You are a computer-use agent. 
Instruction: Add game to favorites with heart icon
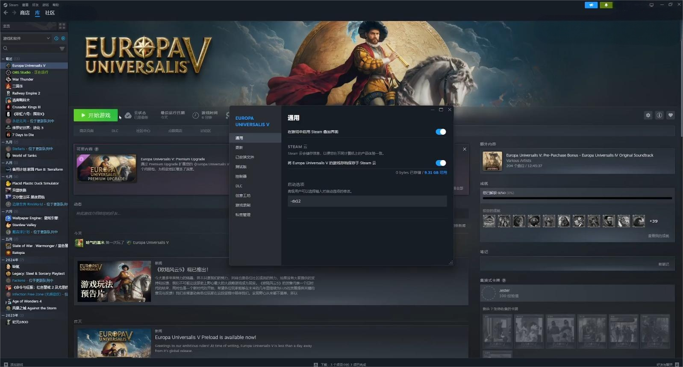[670, 115]
